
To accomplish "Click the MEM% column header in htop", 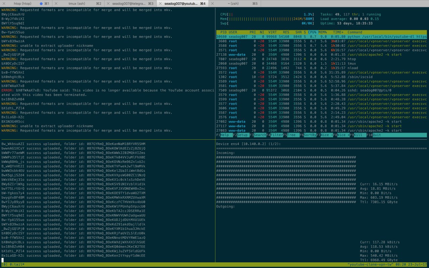I will click(x=323, y=32).
